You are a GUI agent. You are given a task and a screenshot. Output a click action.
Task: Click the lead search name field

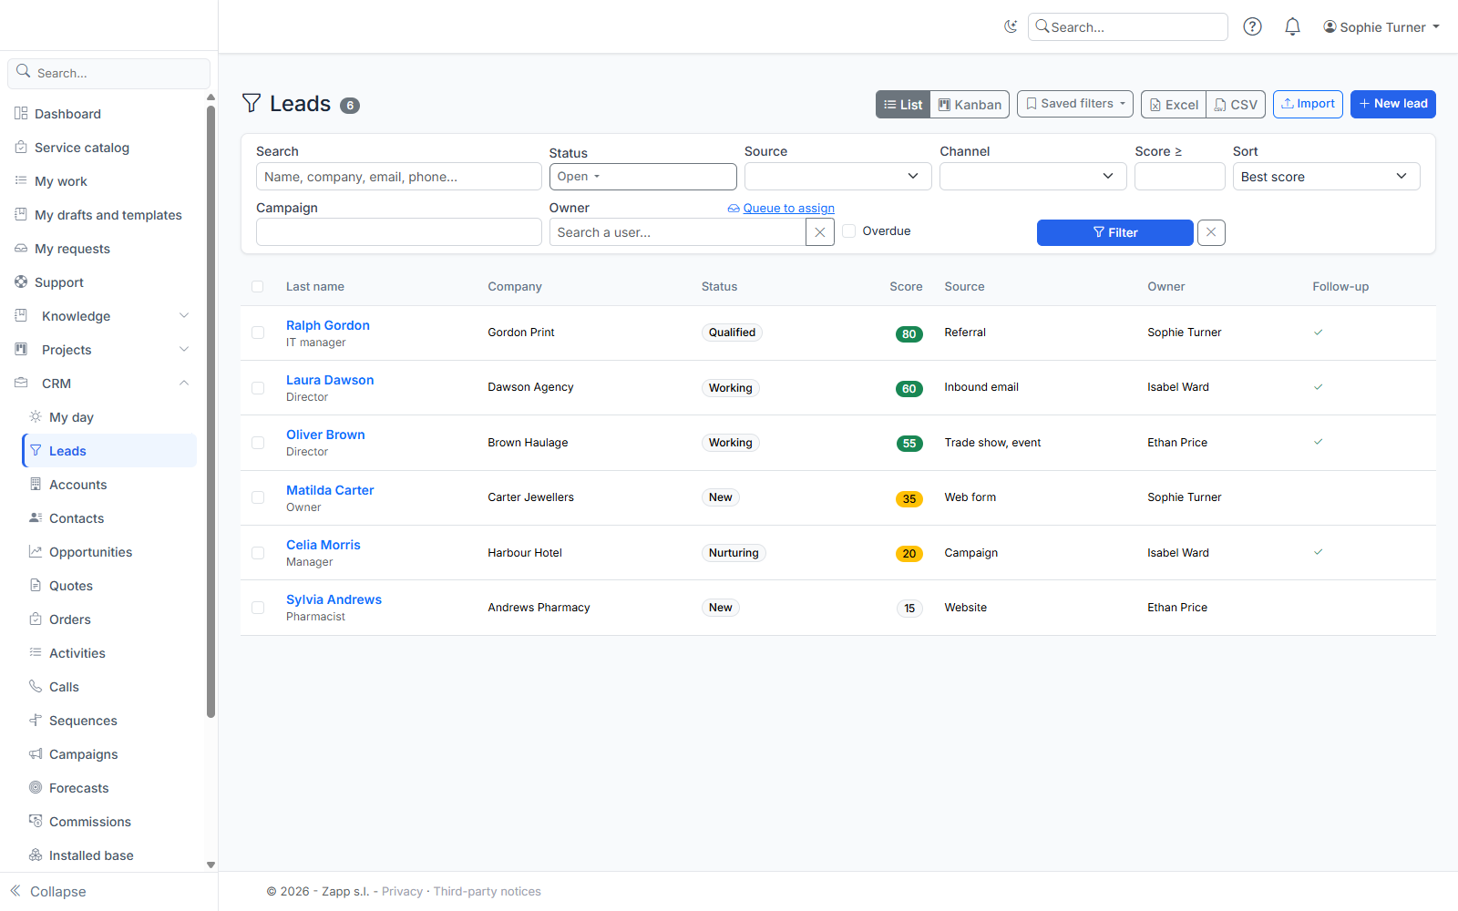[398, 176]
